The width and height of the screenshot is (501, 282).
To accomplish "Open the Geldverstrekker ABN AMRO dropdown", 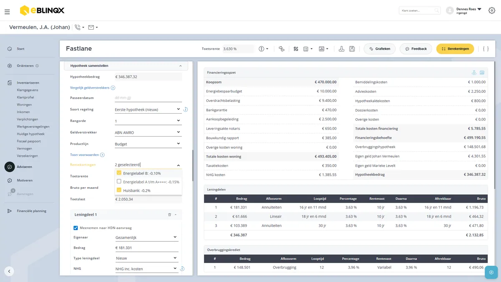I will point(148,132).
